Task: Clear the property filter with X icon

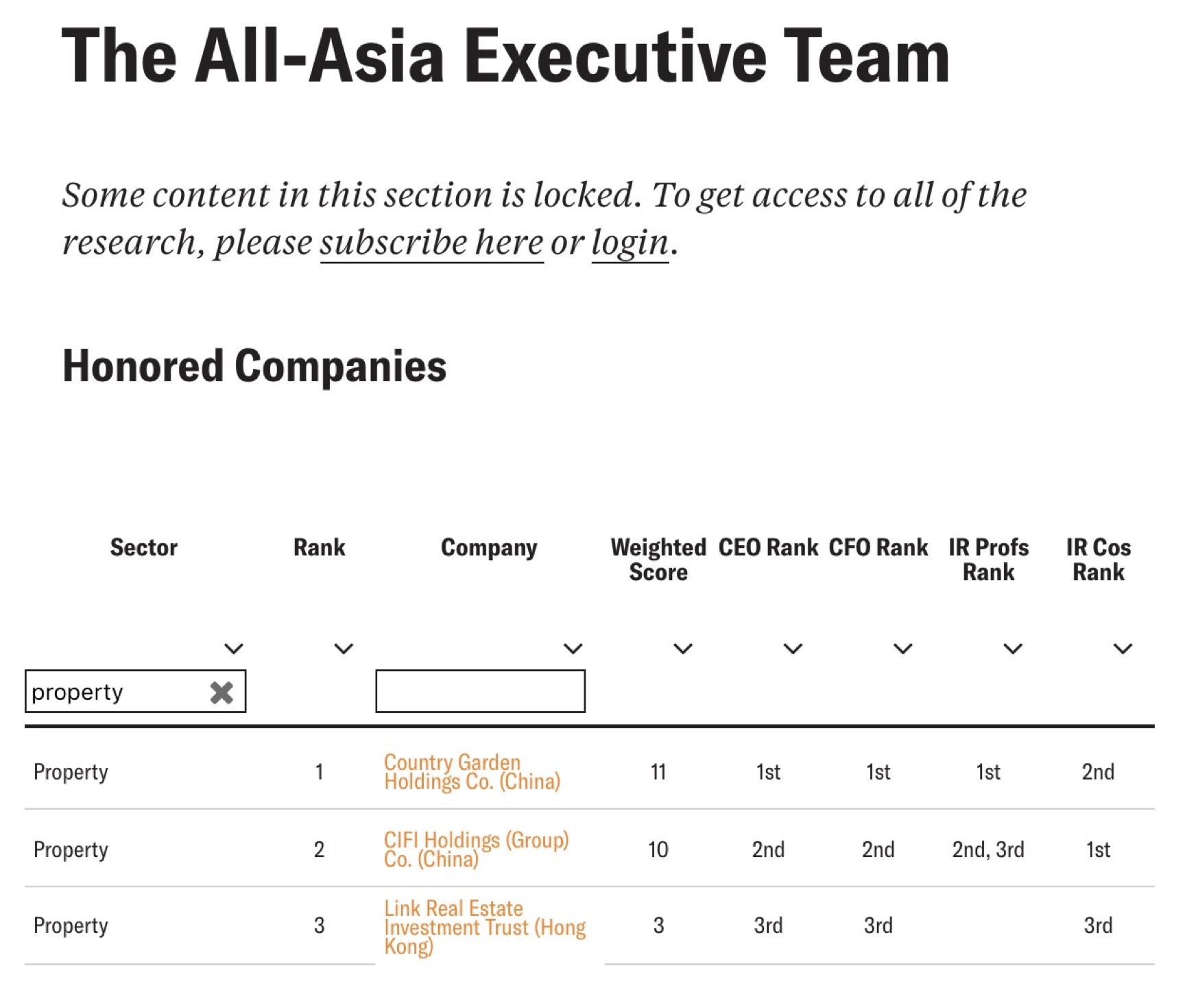Action: click(222, 692)
